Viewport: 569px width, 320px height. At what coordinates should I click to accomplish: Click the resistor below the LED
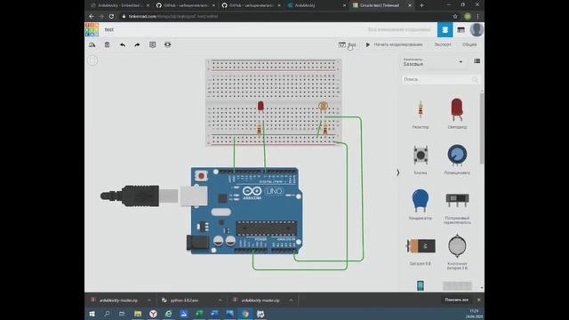pos(259,129)
